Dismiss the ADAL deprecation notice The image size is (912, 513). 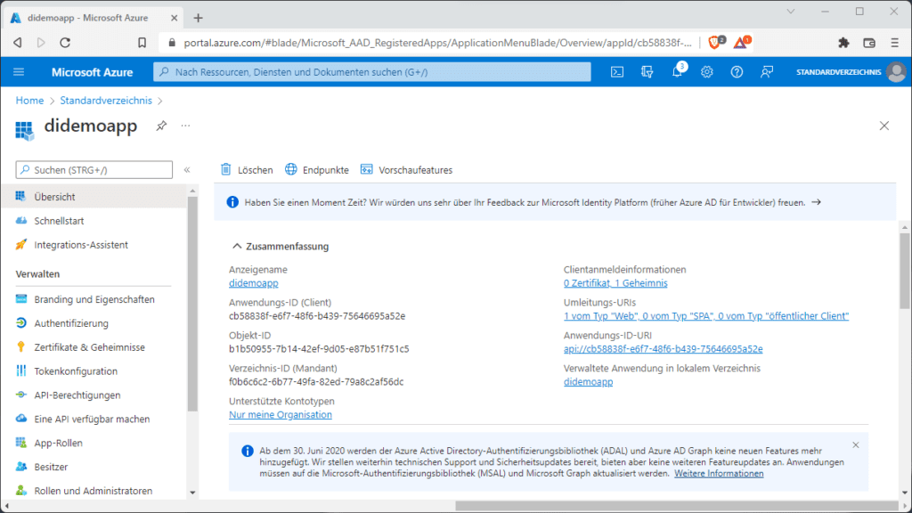point(856,445)
